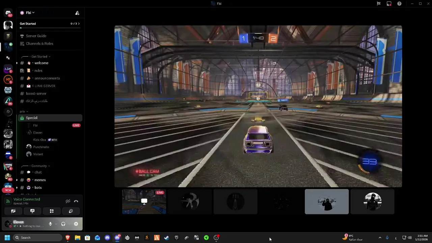The image size is (432, 243).
Task: Open Brave browser from taskbar
Action: (67, 238)
